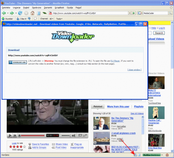Open the StumbleUpon Tools dropdown
The image size is (174, 158).
pyautogui.click(x=59, y=19)
